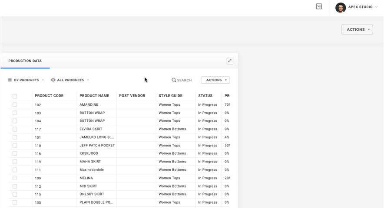384x208 pixels.
Task: Tick the checkbox for product 109
Action: [15, 178]
